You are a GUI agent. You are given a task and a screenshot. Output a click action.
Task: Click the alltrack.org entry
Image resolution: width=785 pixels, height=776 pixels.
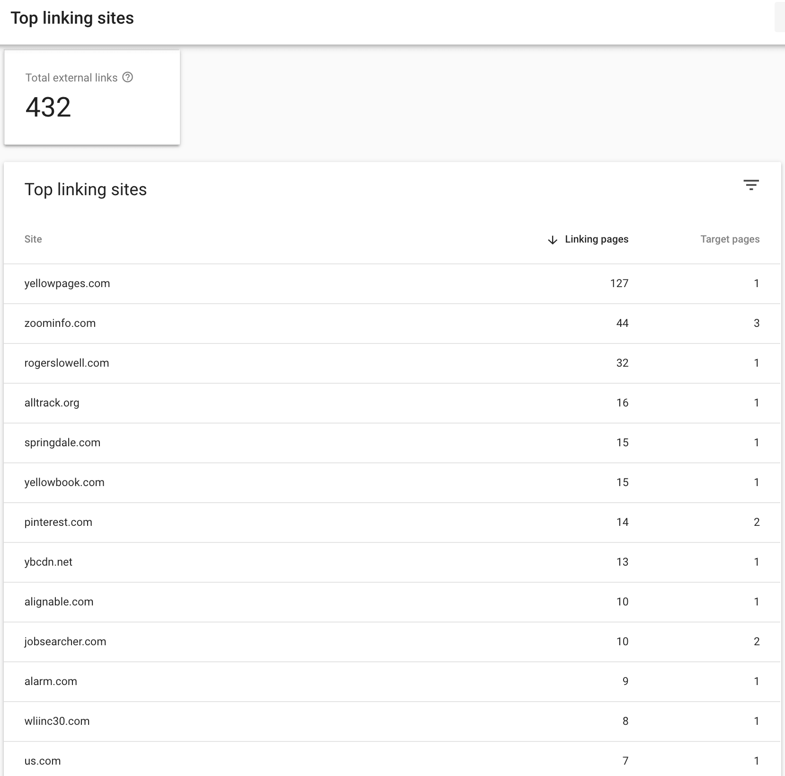coord(52,403)
